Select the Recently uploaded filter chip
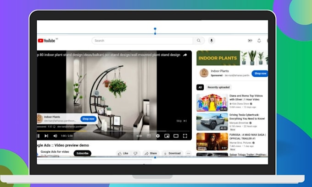 (x=218, y=87)
